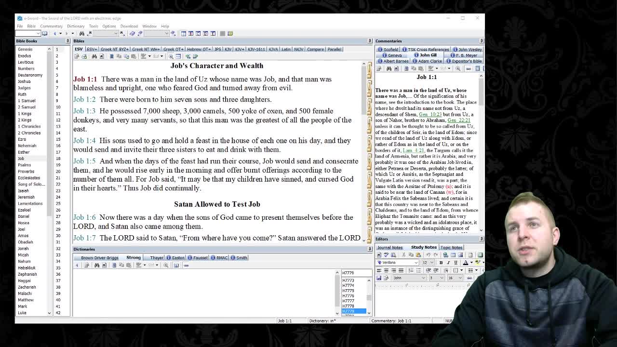Toggle Italic formatting in the editor

coord(448,263)
